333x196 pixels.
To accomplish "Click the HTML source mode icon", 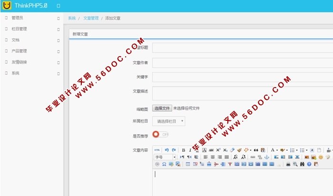I will [157, 150].
